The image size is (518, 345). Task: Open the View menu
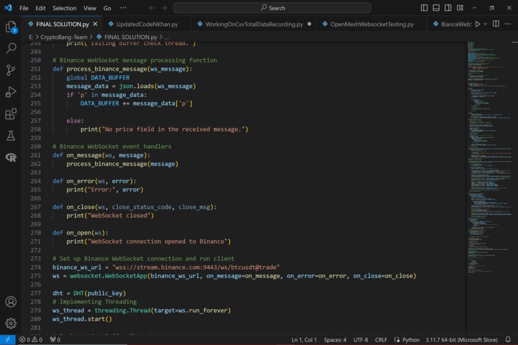coord(89,8)
